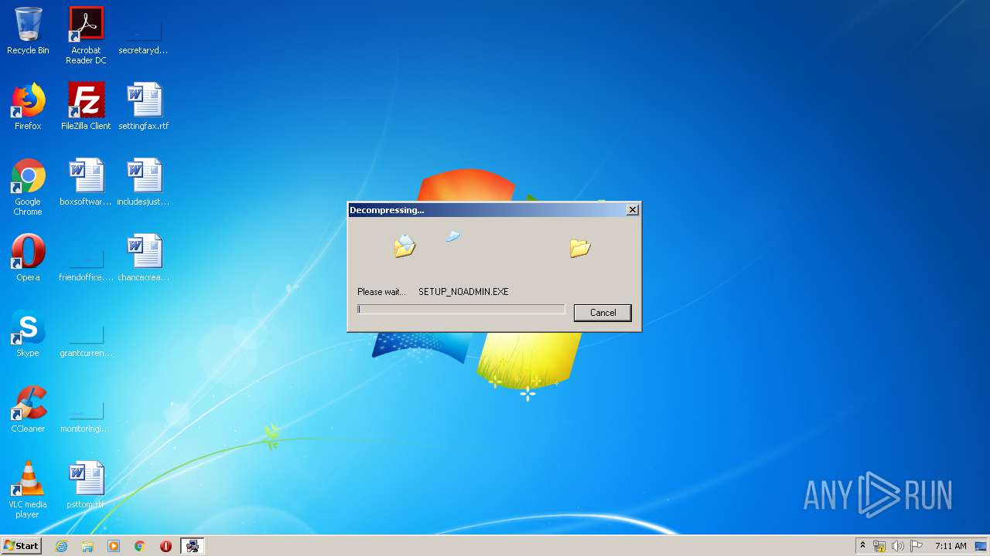Viewport: 990px width, 556px height.
Task: Launch CCleaner desktop shortcut
Action: click(28, 409)
